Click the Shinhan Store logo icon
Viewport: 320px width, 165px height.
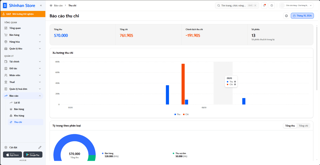(5, 5)
